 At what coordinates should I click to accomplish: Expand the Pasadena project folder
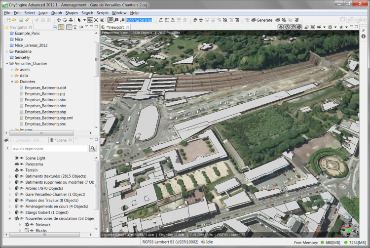coord(7,51)
